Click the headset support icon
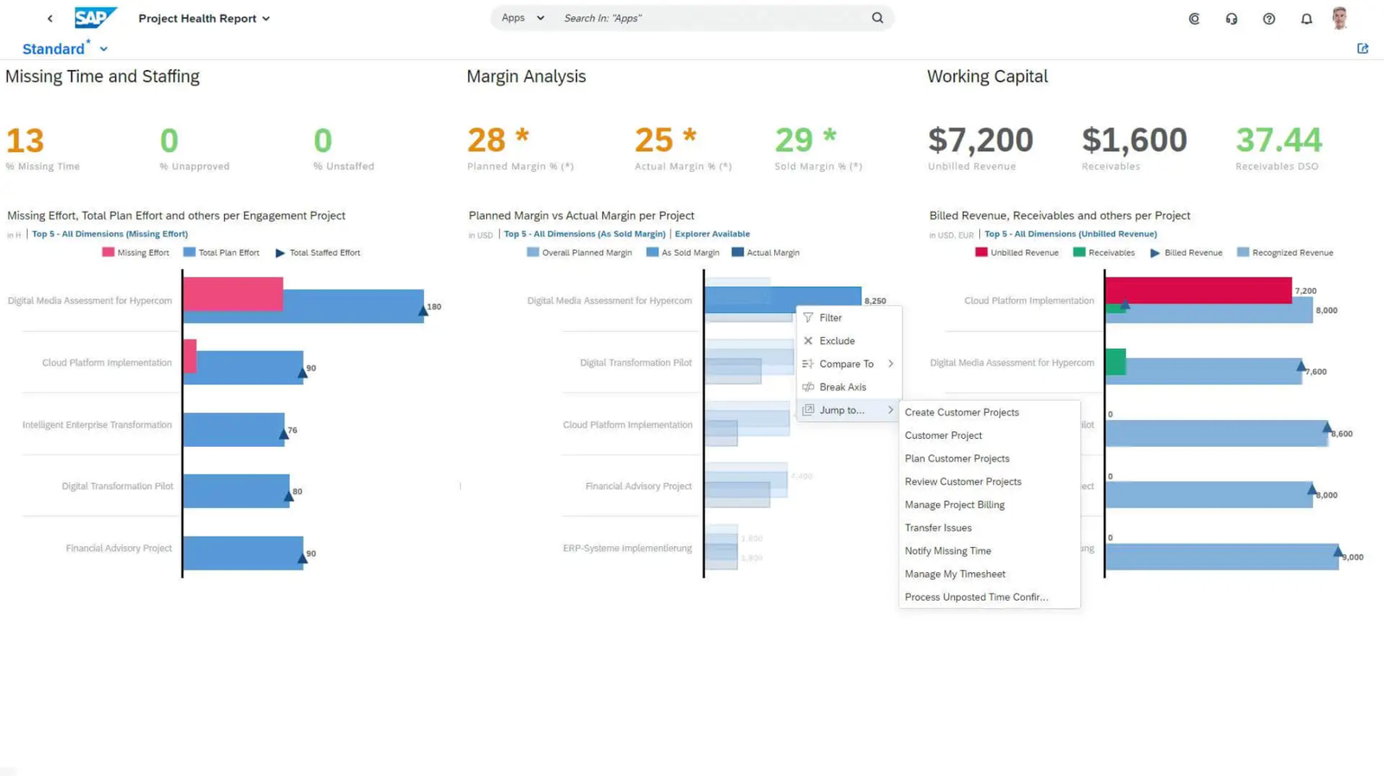This screenshot has height=776, width=1384. click(x=1231, y=19)
